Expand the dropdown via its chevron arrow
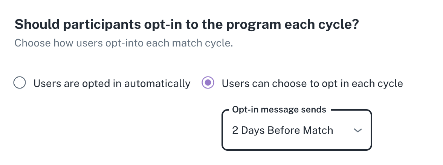Viewport: 443px width, 165px height. pyautogui.click(x=358, y=130)
